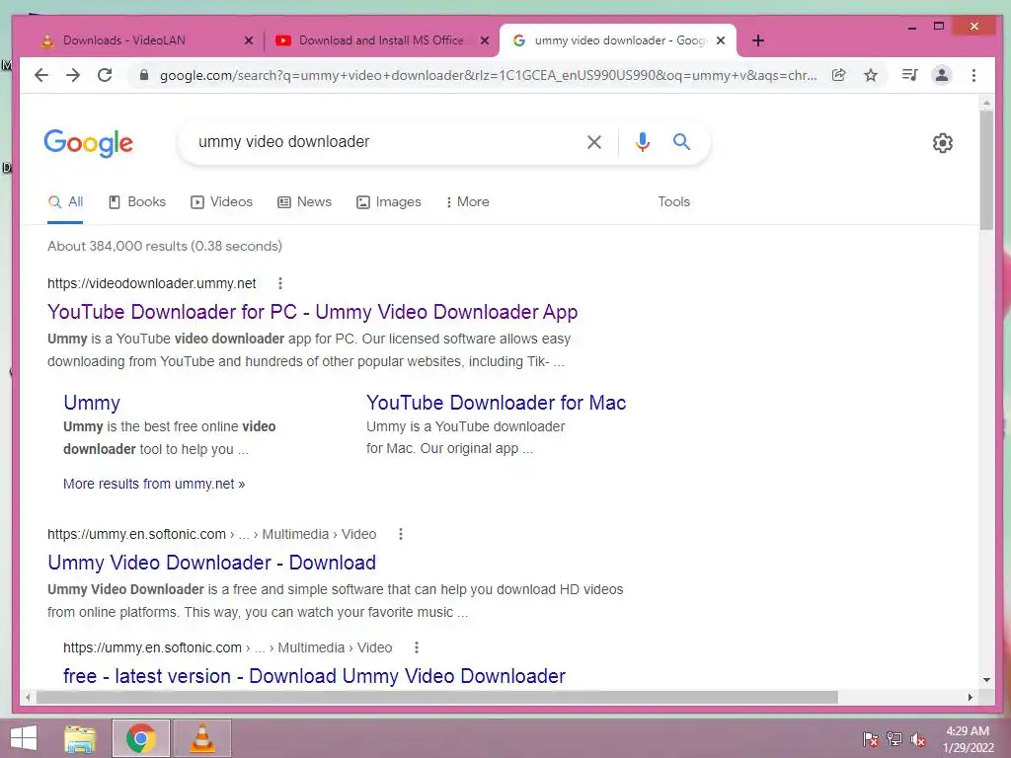This screenshot has height=758, width=1011.
Task: Close the ummy video downloader tab
Action: (x=721, y=40)
